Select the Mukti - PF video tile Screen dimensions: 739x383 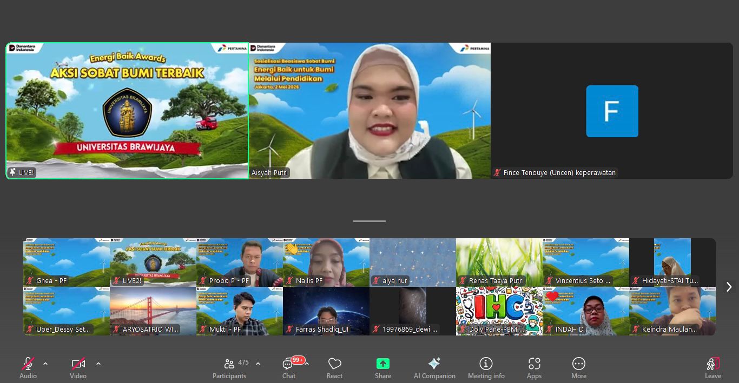tap(240, 311)
